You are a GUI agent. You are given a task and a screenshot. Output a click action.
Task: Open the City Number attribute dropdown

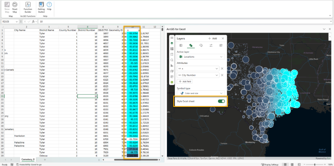198,75
